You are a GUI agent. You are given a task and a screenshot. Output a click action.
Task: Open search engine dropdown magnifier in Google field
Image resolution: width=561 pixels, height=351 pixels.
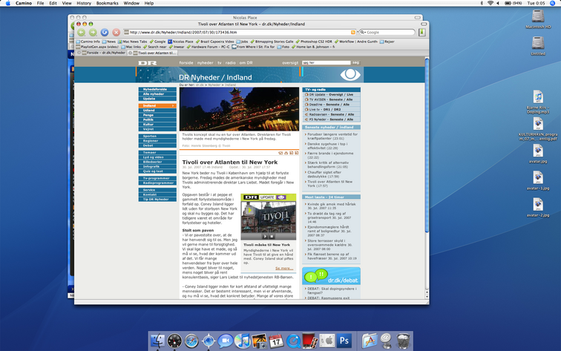(363, 32)
